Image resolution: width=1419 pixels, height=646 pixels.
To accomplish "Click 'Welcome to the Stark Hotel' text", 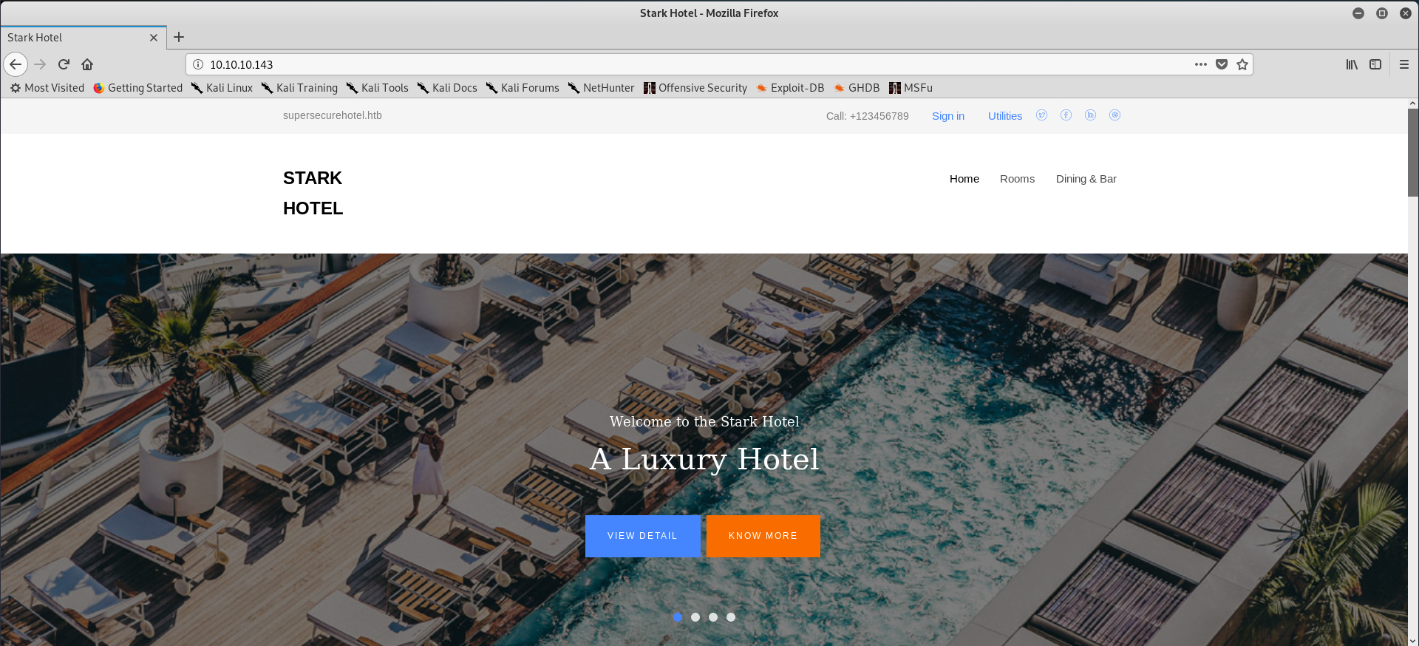I will (x=704, y=421).
